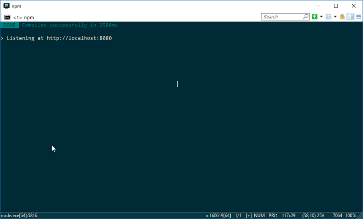
Task: Click node.exe process label in status bar
Action: [19, 215]
